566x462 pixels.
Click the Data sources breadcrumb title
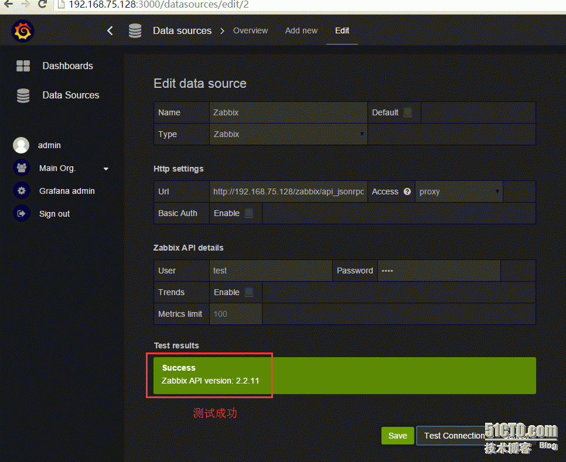[x=182, y=30]
